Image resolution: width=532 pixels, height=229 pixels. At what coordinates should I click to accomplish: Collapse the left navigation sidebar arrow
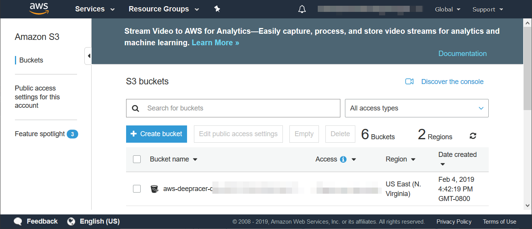pyautogui.click(x=89, y=56)
